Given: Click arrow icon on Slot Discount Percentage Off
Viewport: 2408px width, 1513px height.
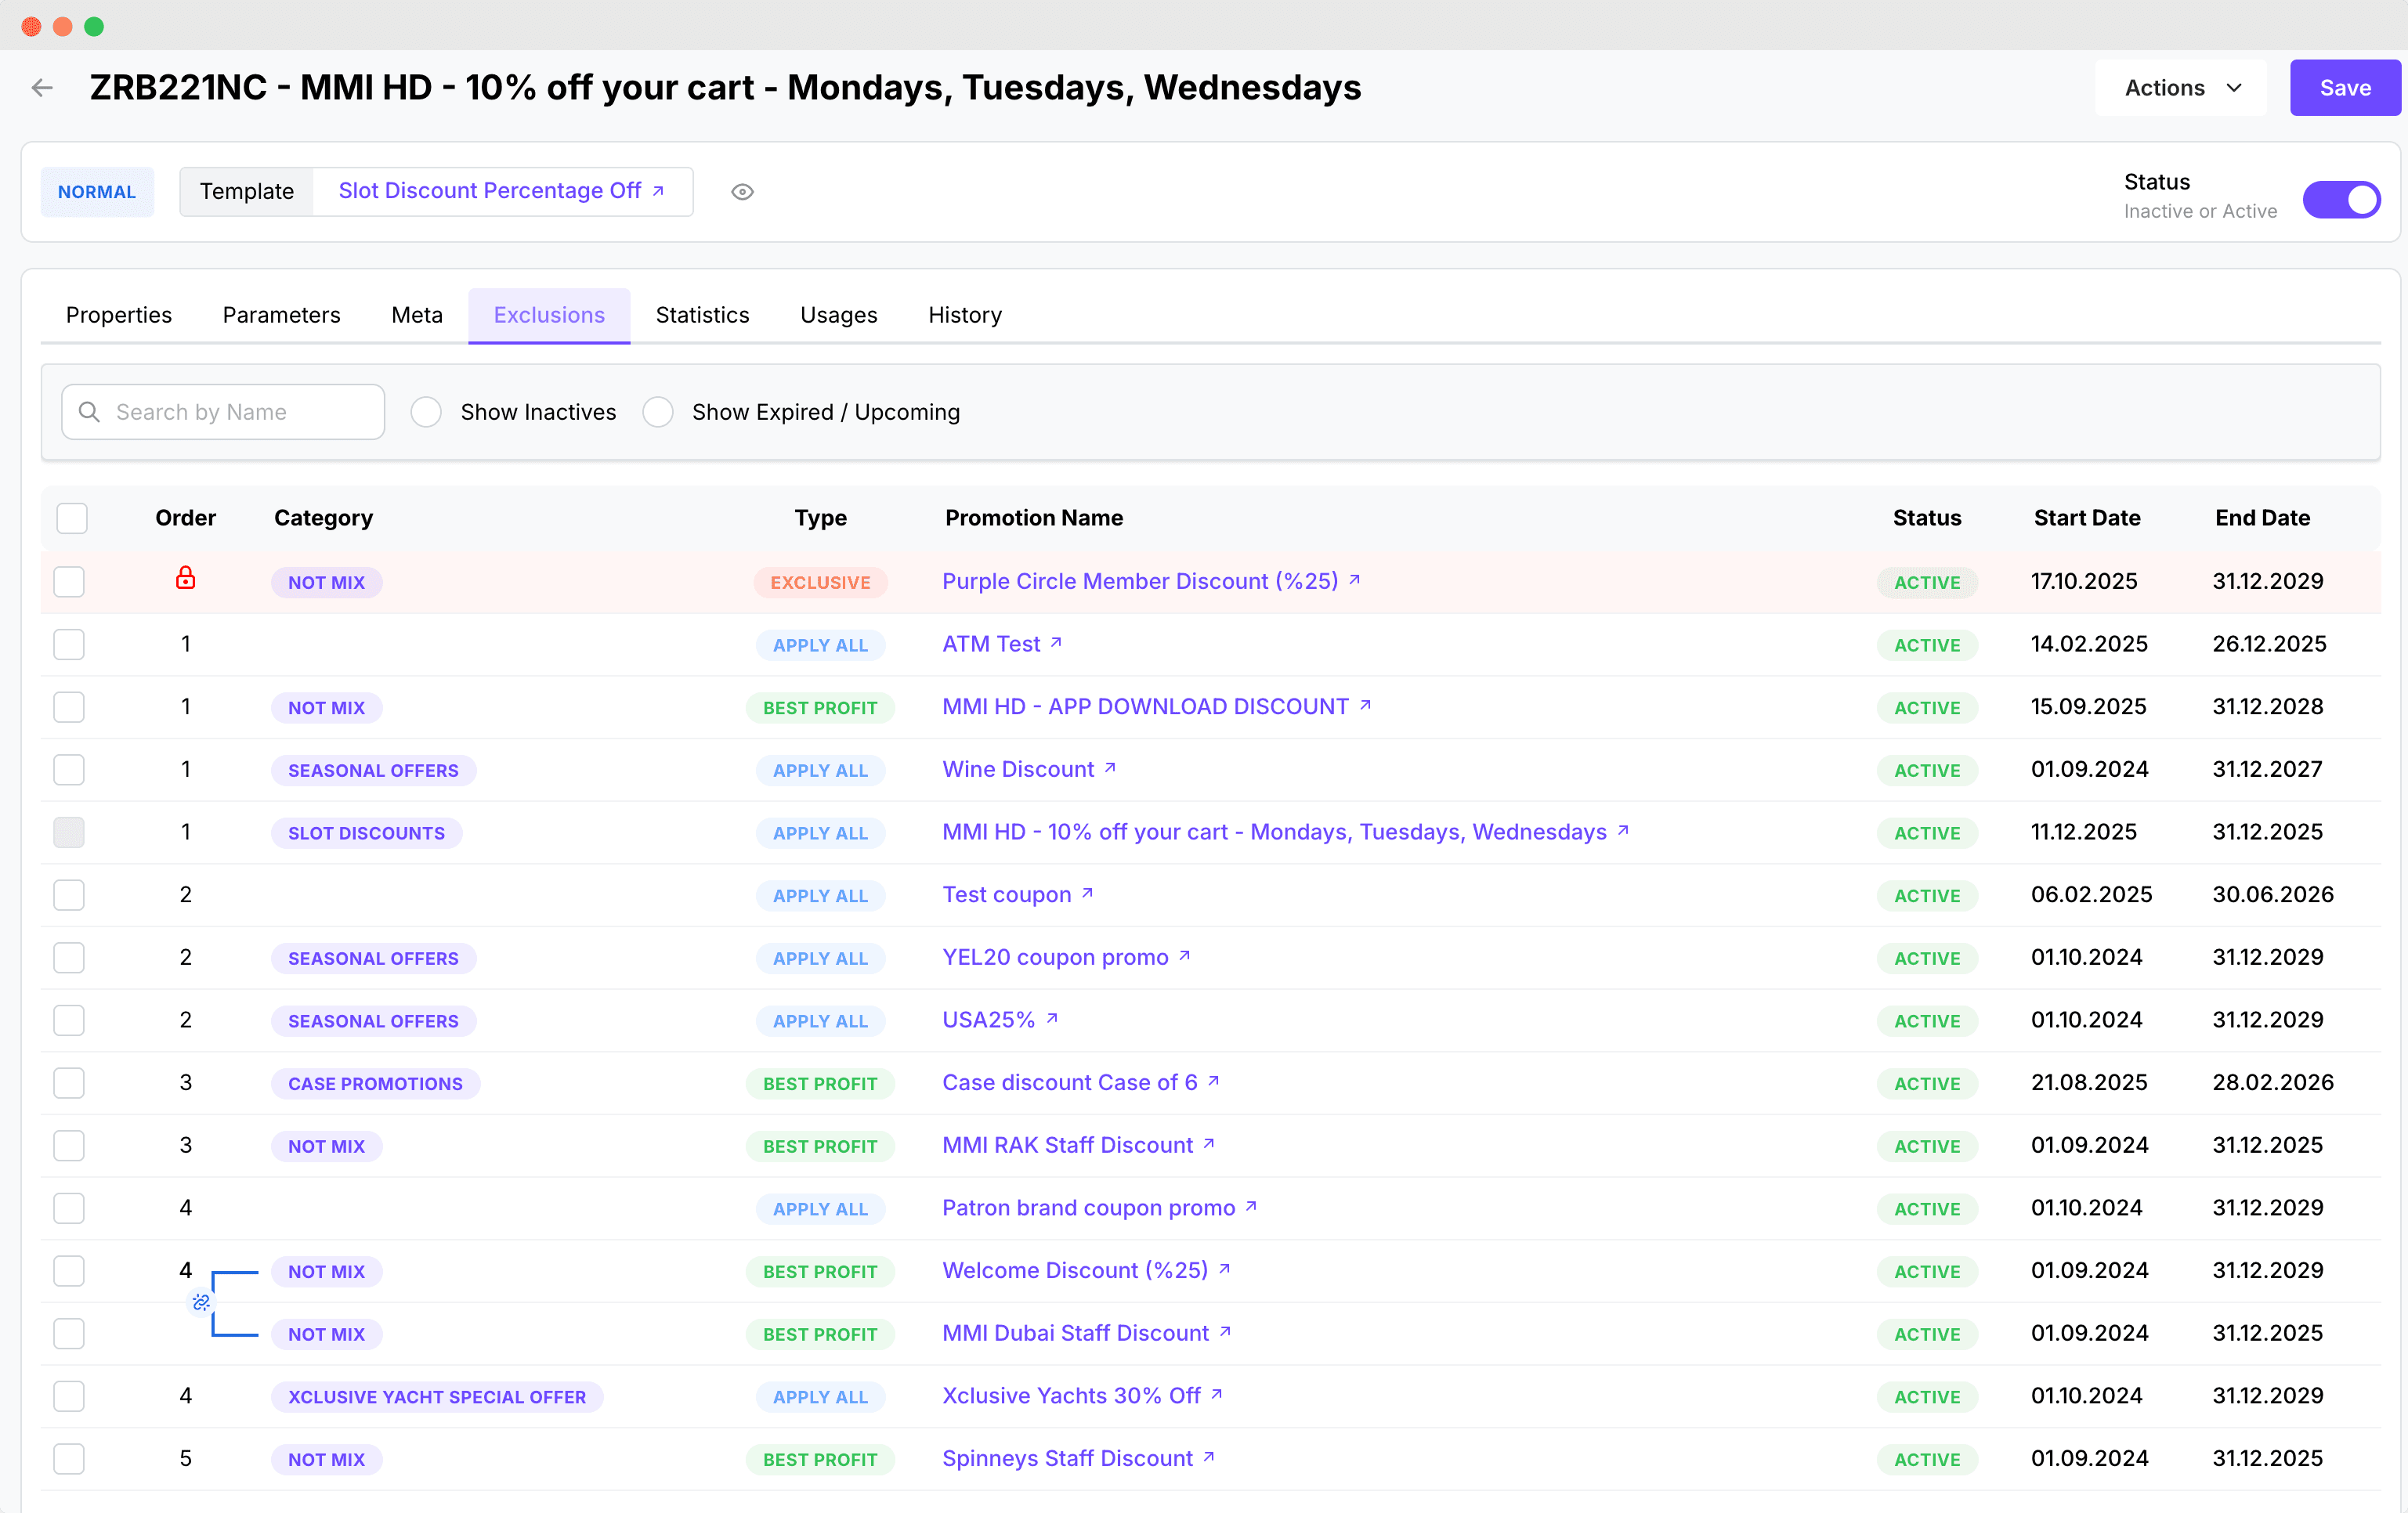Looking at the screenshot, I should (x=659, y=191).
